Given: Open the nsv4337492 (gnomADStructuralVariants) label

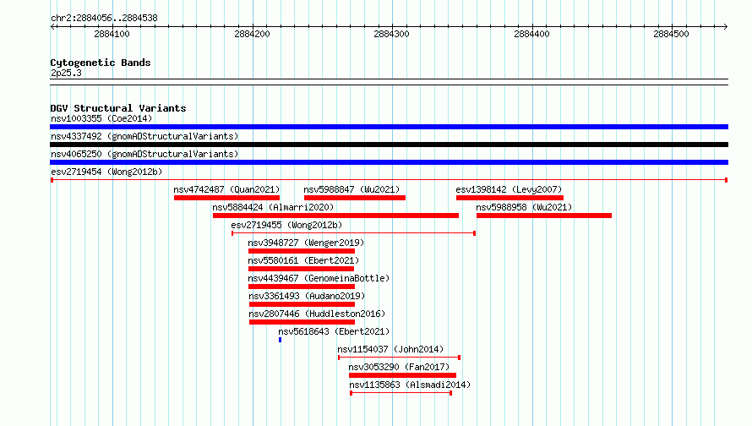Looking at the screenshot, I should point(144,136).
